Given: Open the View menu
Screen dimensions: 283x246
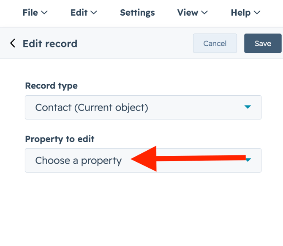Looking at the screenshot, I should pos(188,13).
